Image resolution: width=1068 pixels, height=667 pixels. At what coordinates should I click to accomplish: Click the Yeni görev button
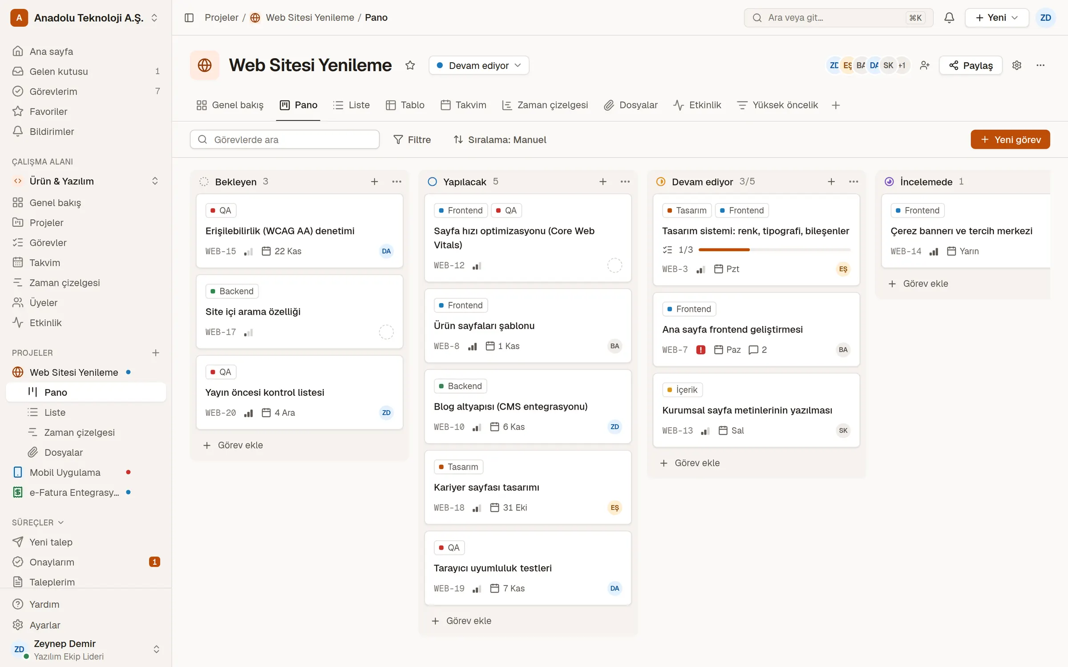1010,140
